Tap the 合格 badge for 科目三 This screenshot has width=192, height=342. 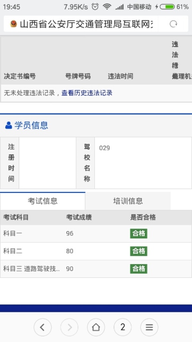tap(139, 269)
